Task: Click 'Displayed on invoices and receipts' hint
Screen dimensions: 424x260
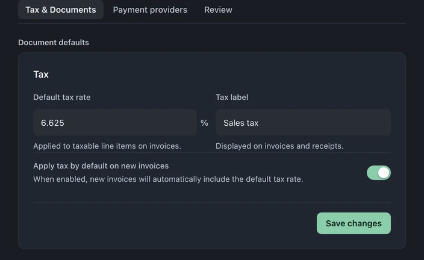Action: [x=279, y=146]
